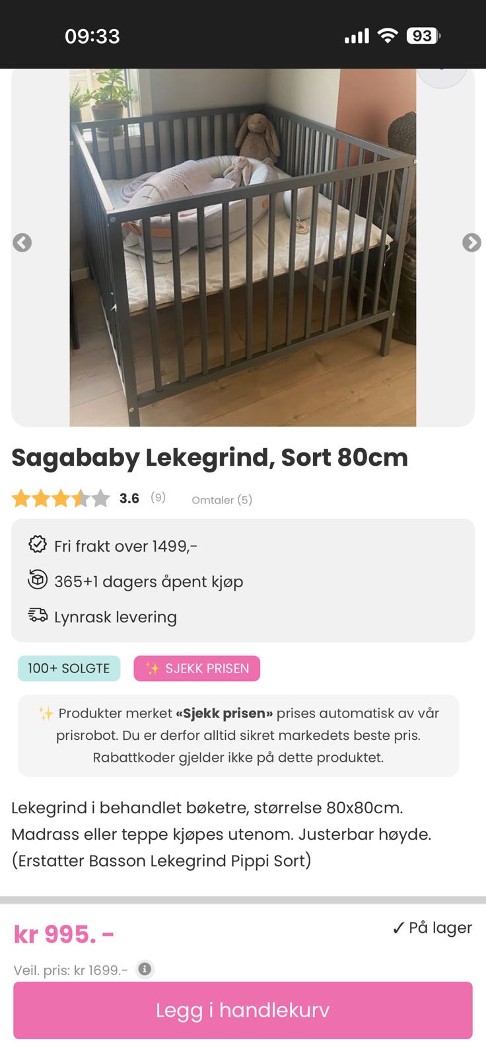
Task: Tap the Wi-Fi status icon
Action: [388, 36]
